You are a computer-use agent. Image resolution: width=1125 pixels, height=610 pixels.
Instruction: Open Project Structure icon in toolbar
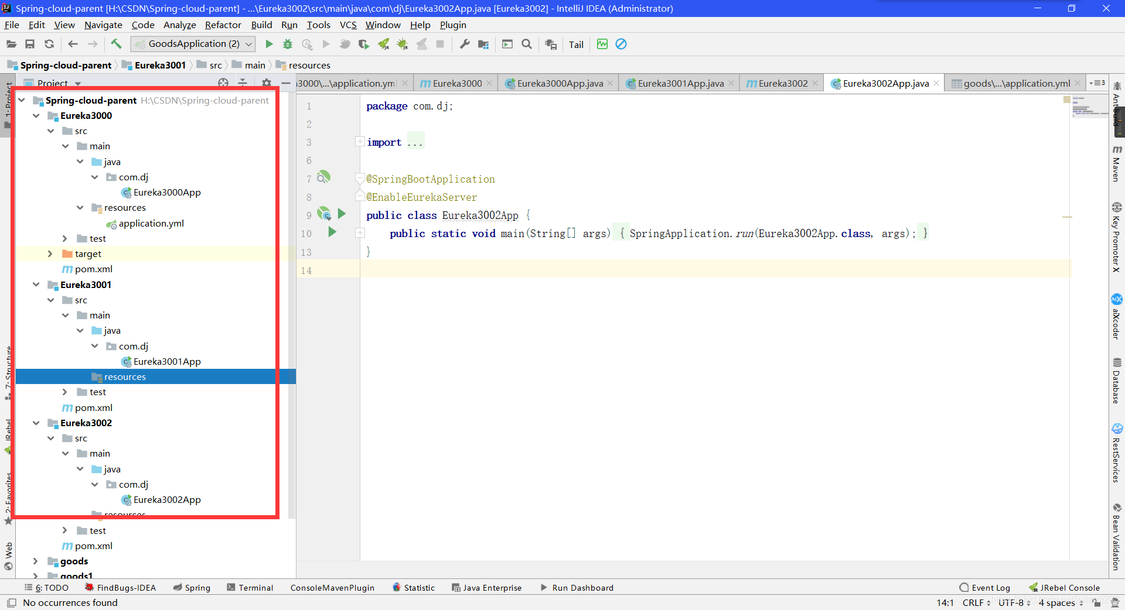click(x=483, y=44)
